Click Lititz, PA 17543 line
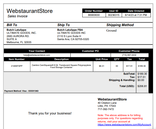This screenshot has height=129, width=156. pyautogui.click(x=107, y=106)
